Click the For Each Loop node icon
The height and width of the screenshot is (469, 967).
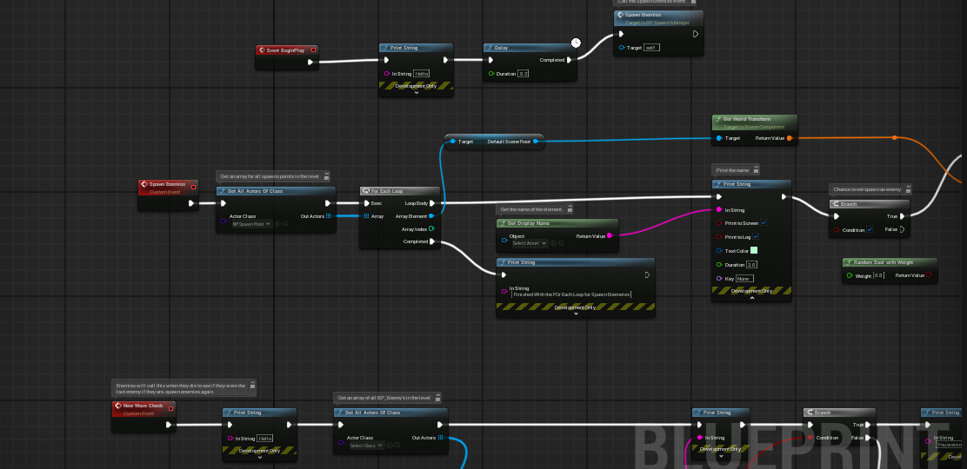coord(366,192)
